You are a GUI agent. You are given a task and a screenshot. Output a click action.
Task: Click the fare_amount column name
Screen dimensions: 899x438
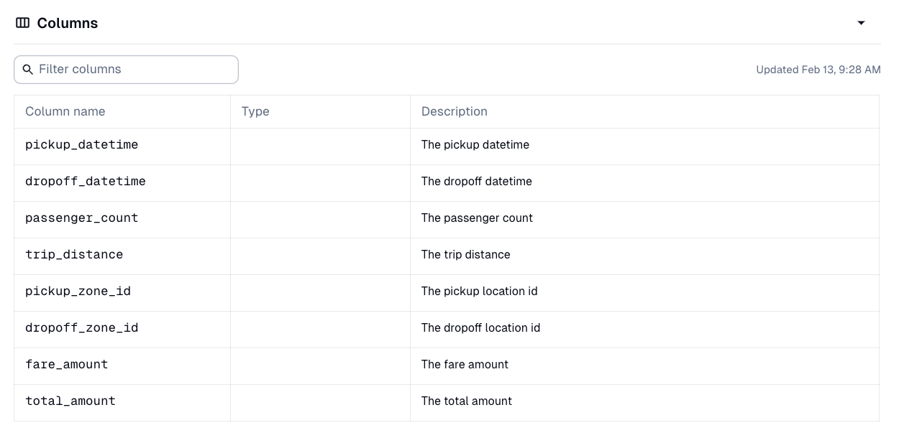tap(66, 364)
